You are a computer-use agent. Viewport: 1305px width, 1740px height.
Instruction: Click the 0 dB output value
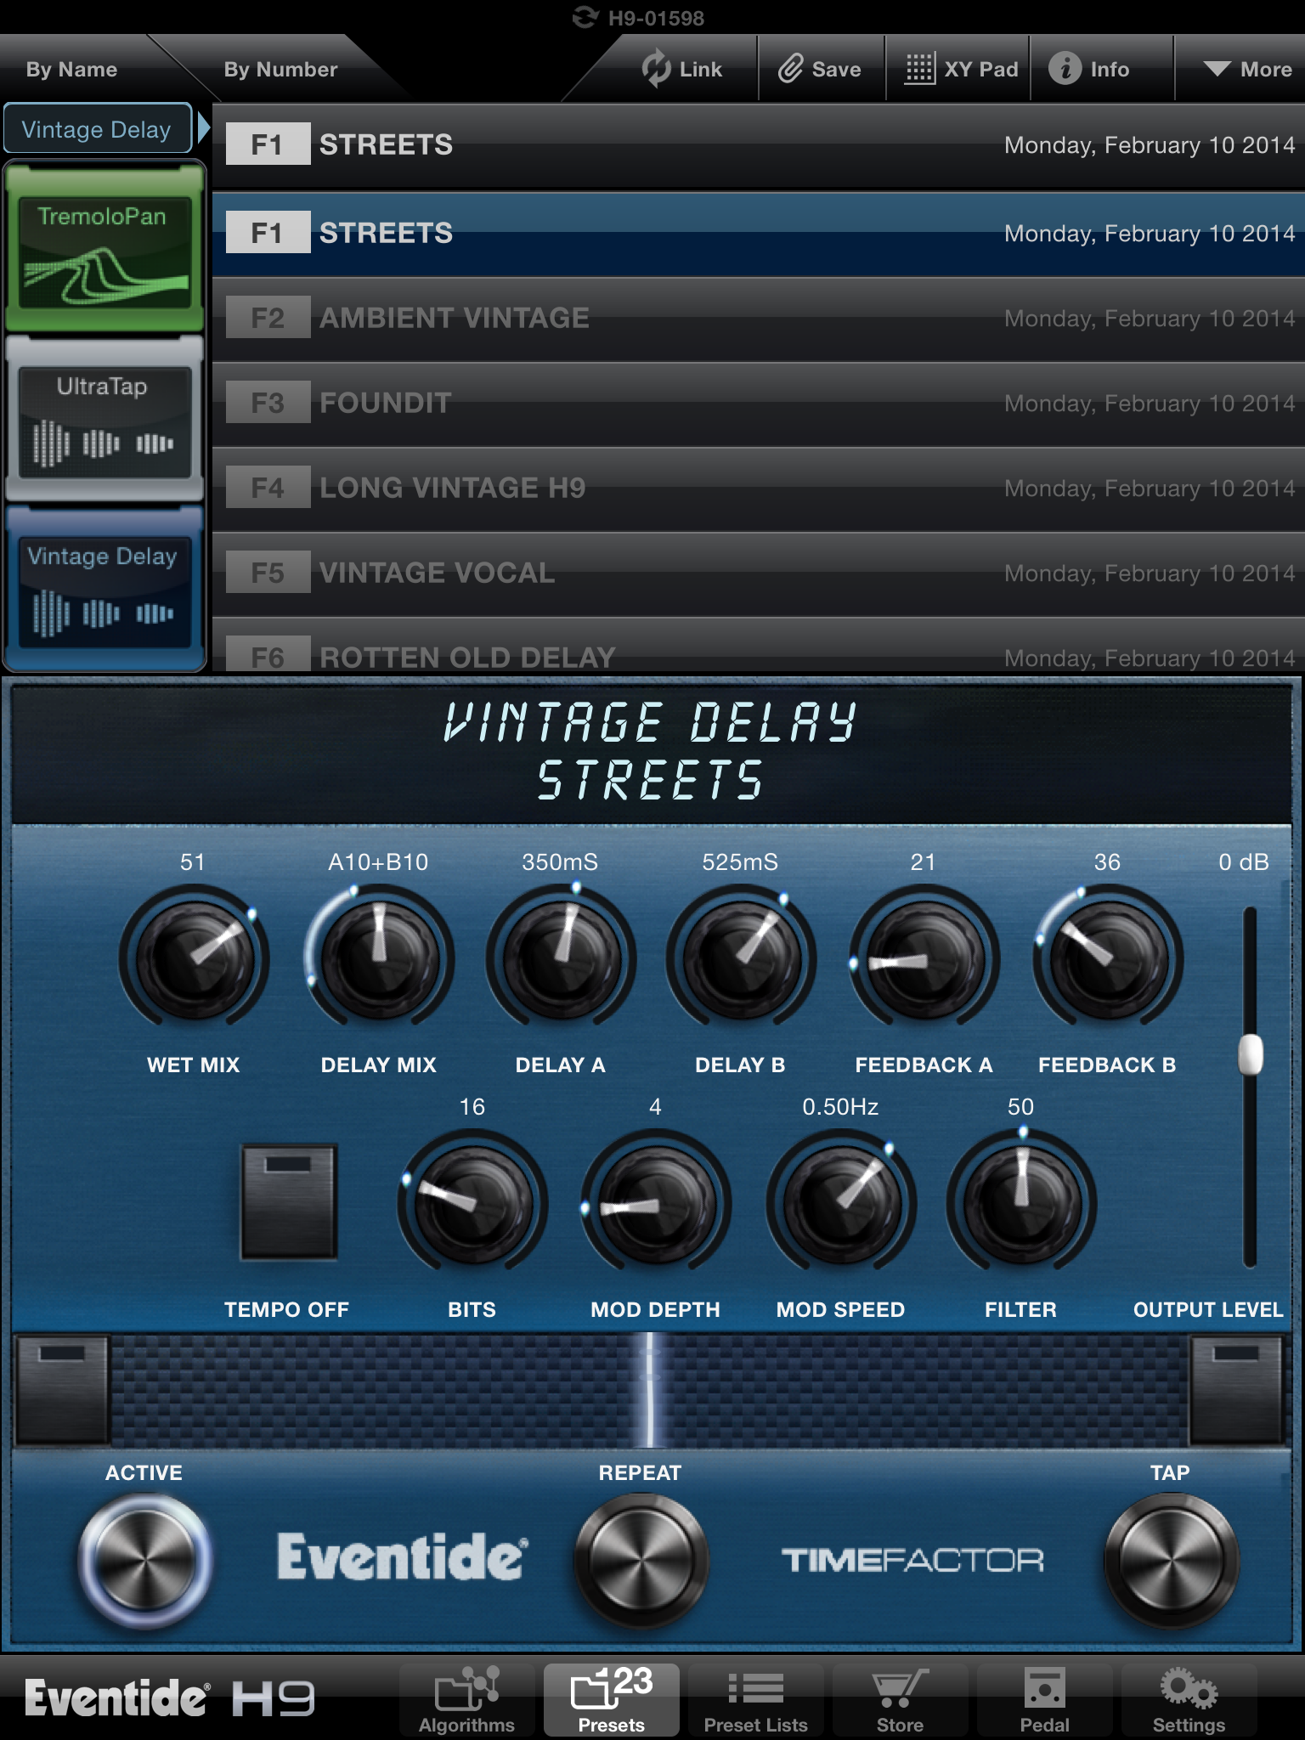click(1243, 862)
